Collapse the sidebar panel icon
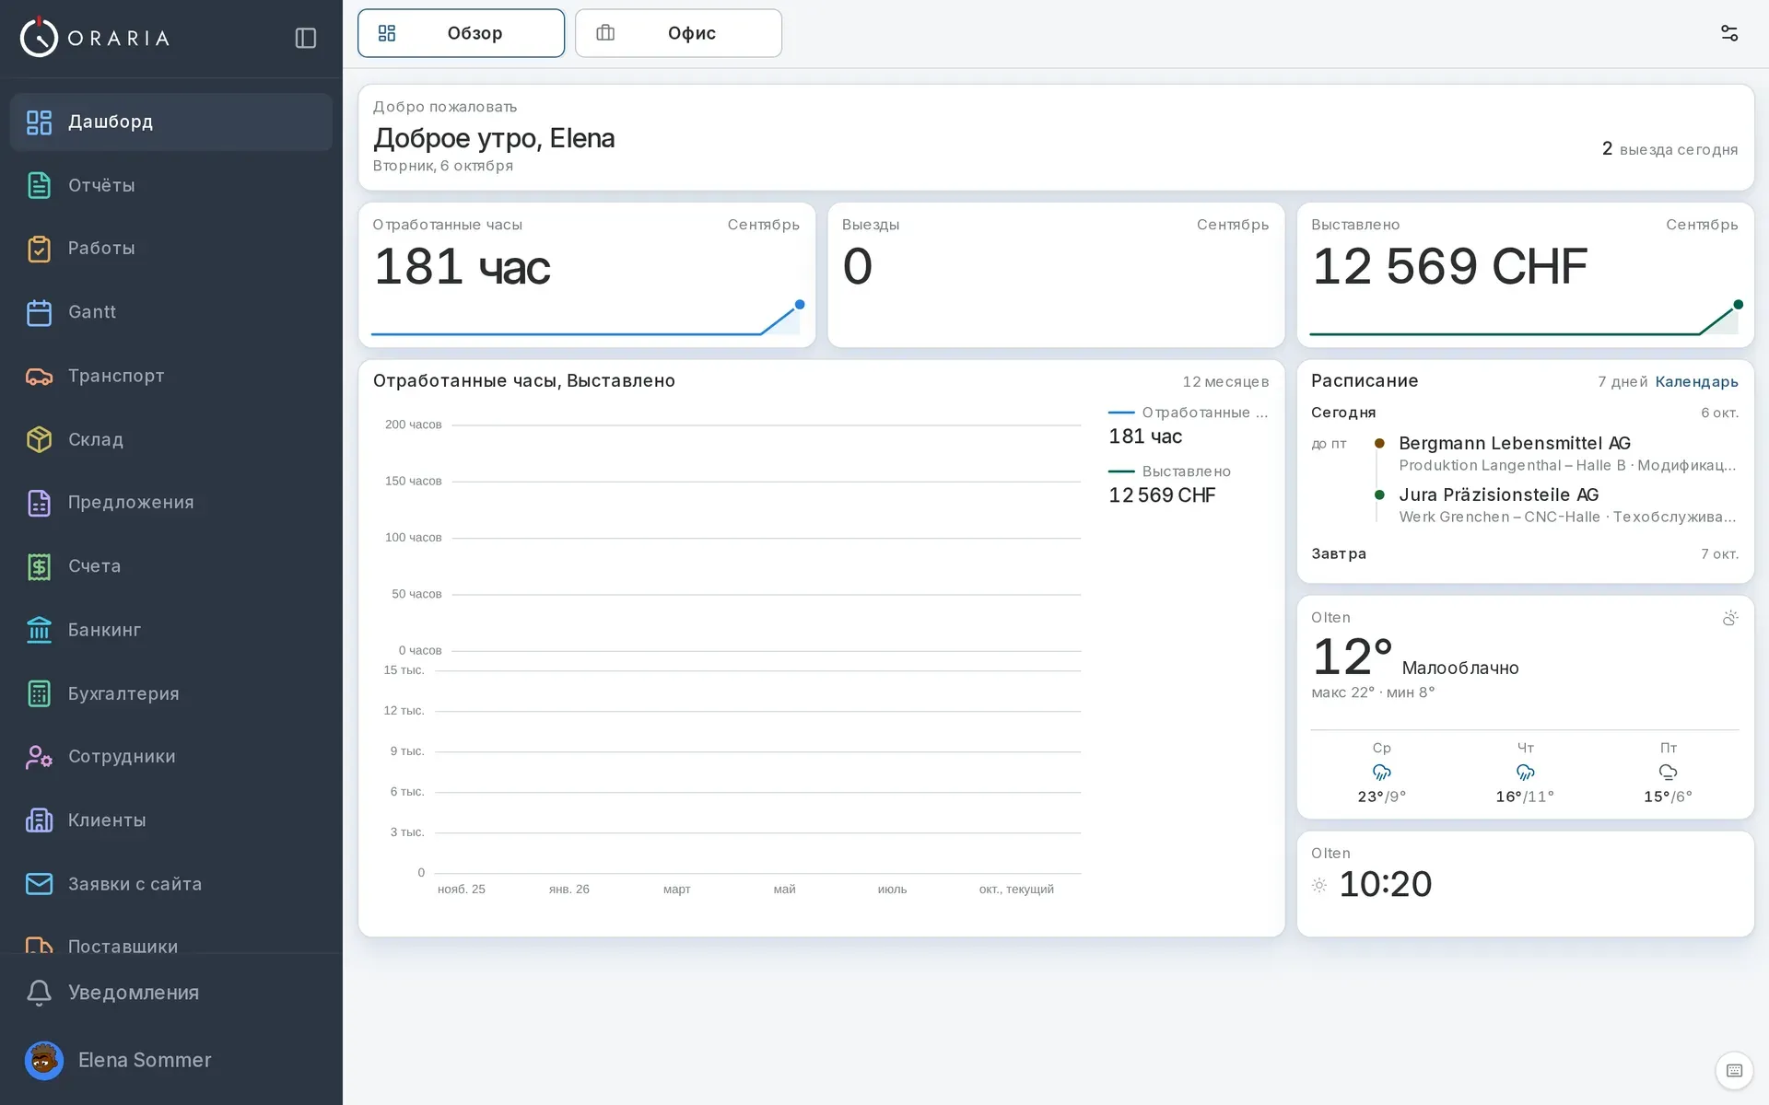 pos(306,38)
